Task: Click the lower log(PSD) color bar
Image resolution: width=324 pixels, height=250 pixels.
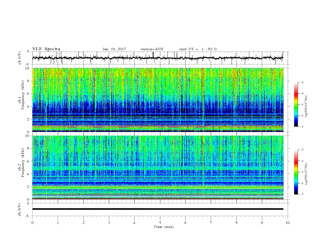Action: click(296, 172)
